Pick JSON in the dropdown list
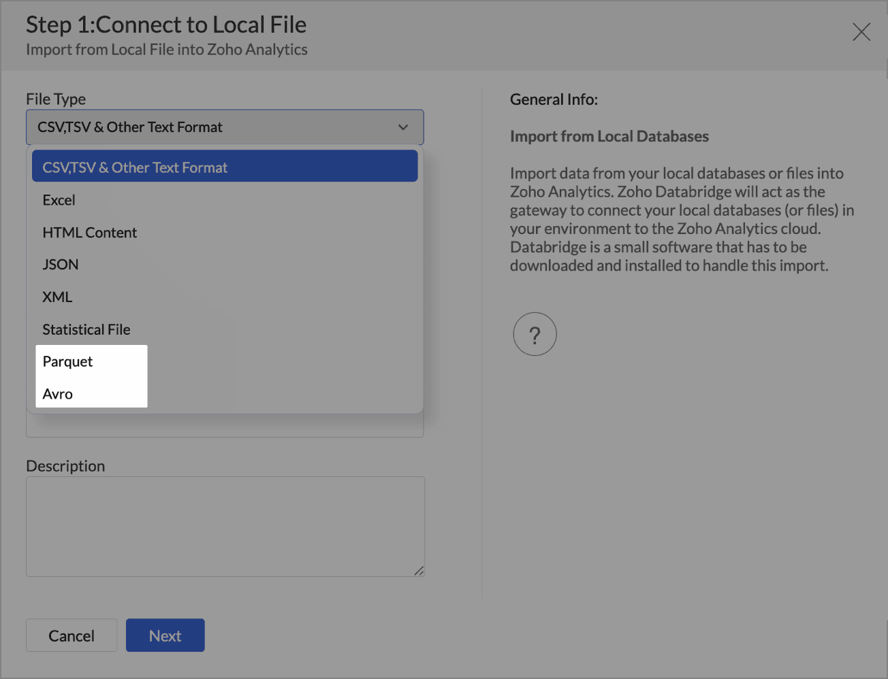Image resolution: width=888 pixels, height=679 pixels. click(x=61, y=265)
